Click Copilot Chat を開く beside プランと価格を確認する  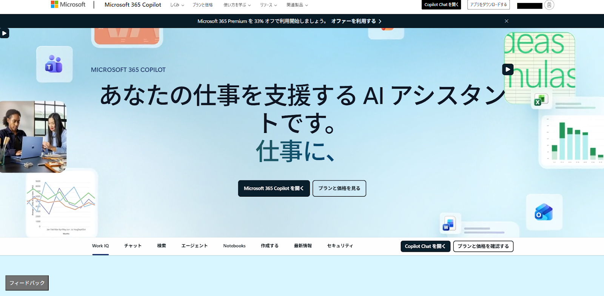[425, 246]
